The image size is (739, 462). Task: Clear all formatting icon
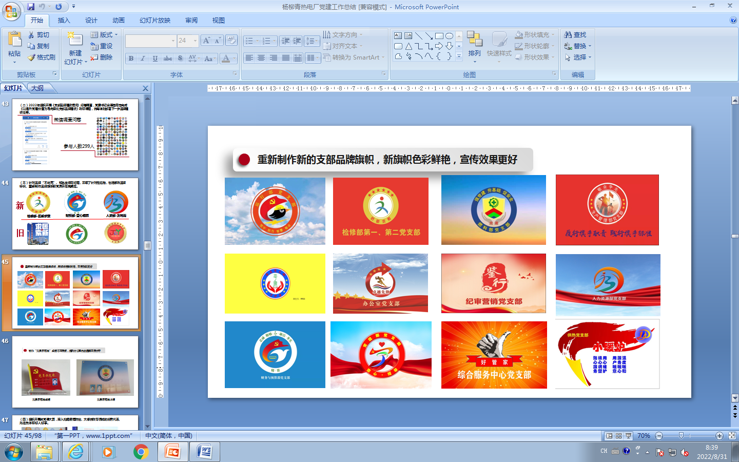pos(231,41)
